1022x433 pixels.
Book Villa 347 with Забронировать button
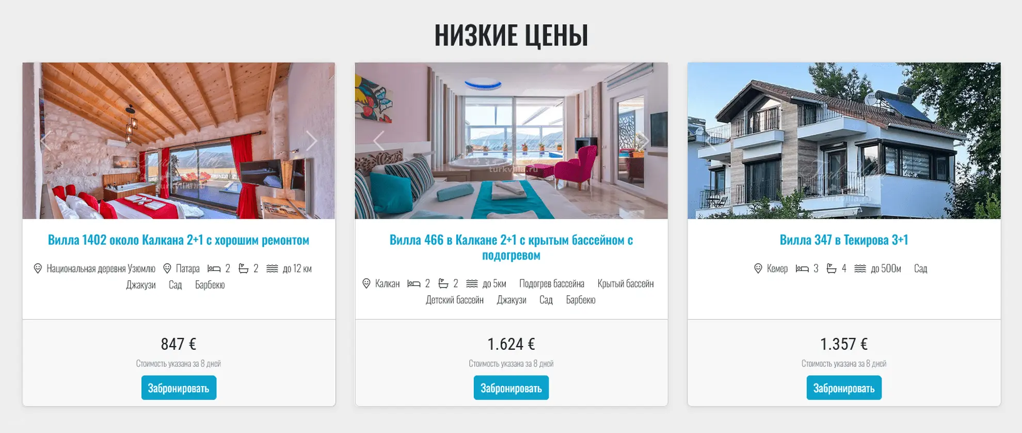click(844, 388)
